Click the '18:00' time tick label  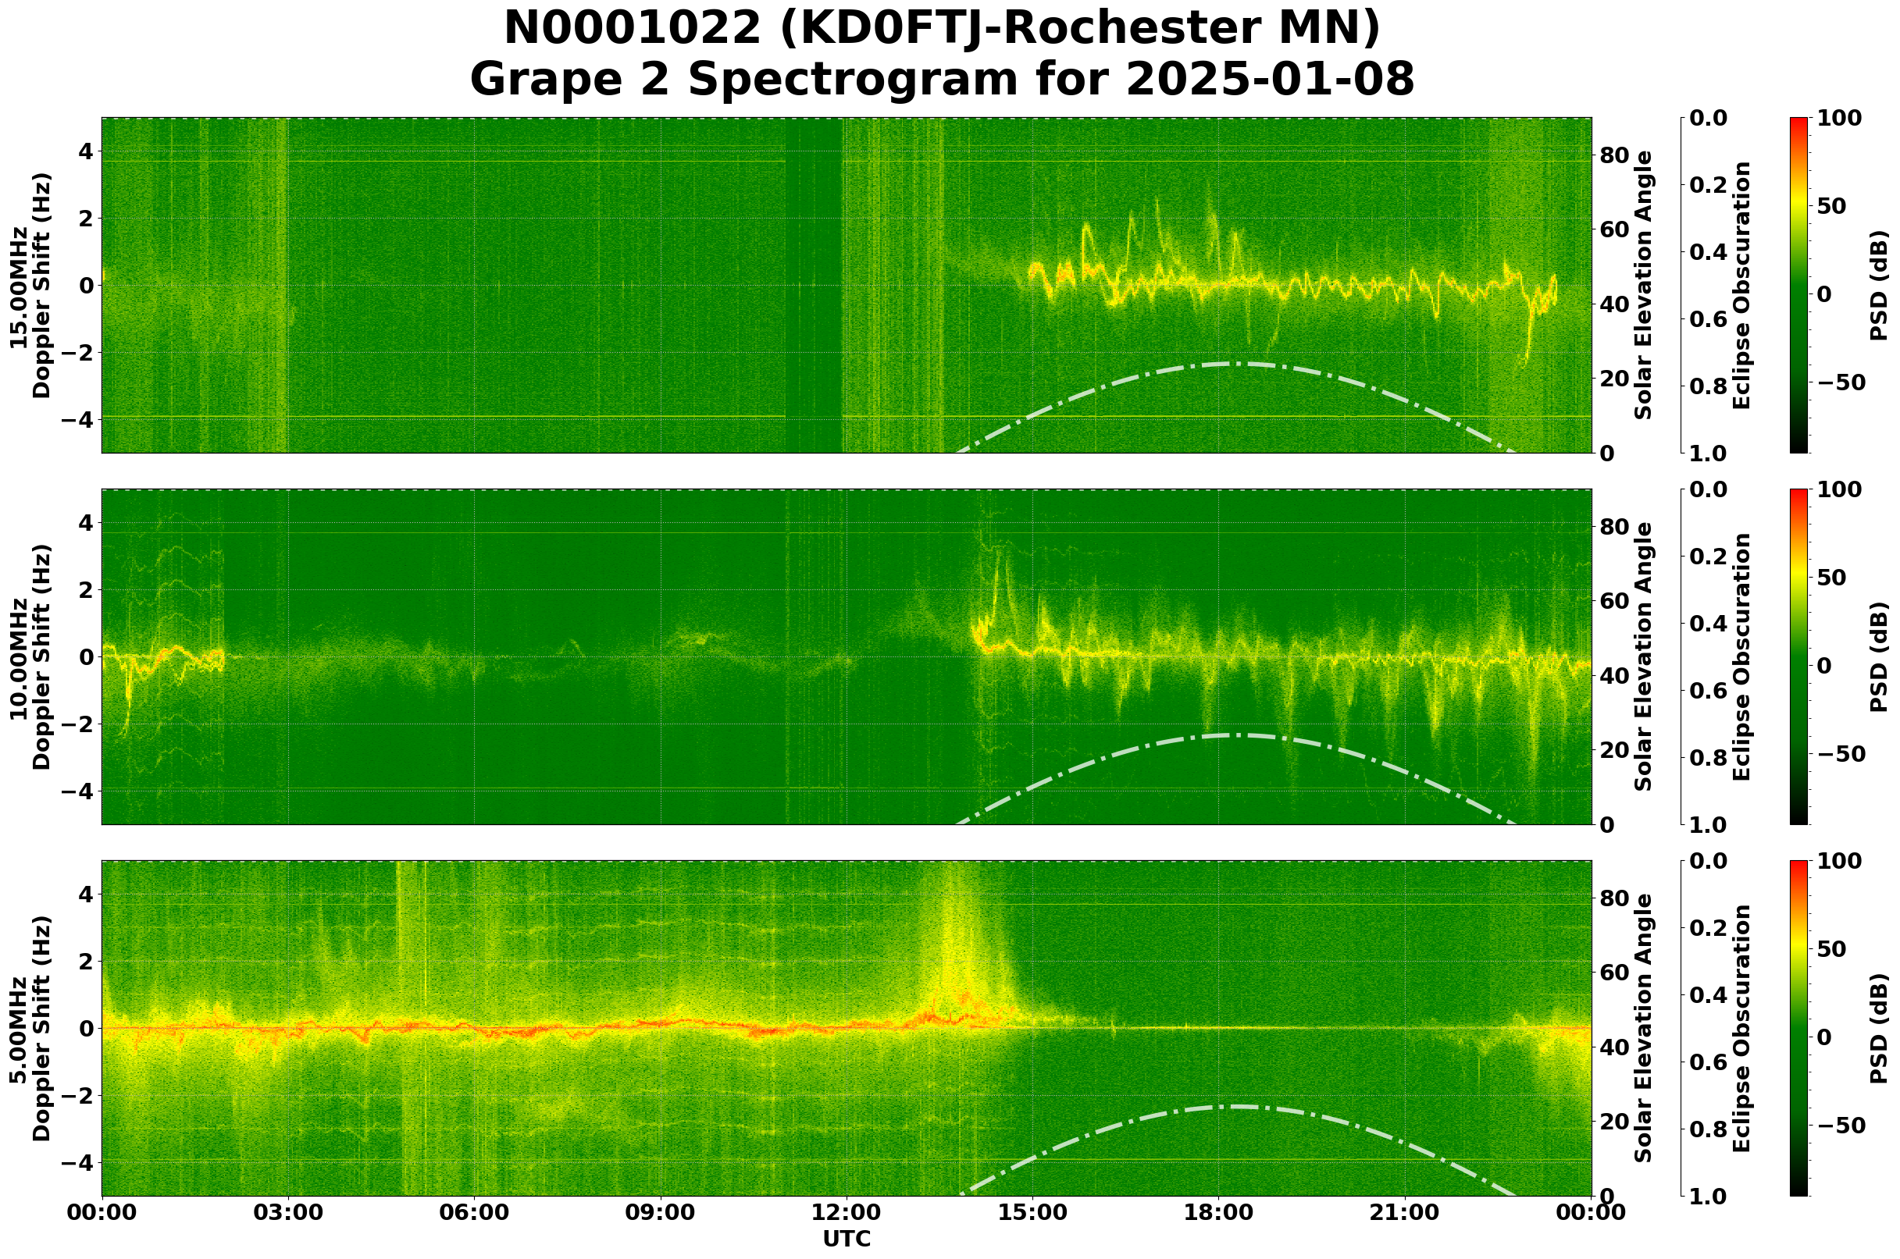[1219, 1213]
